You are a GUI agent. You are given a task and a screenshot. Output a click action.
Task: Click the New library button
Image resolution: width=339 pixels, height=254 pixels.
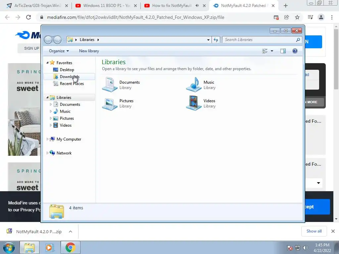pos(89,51)
